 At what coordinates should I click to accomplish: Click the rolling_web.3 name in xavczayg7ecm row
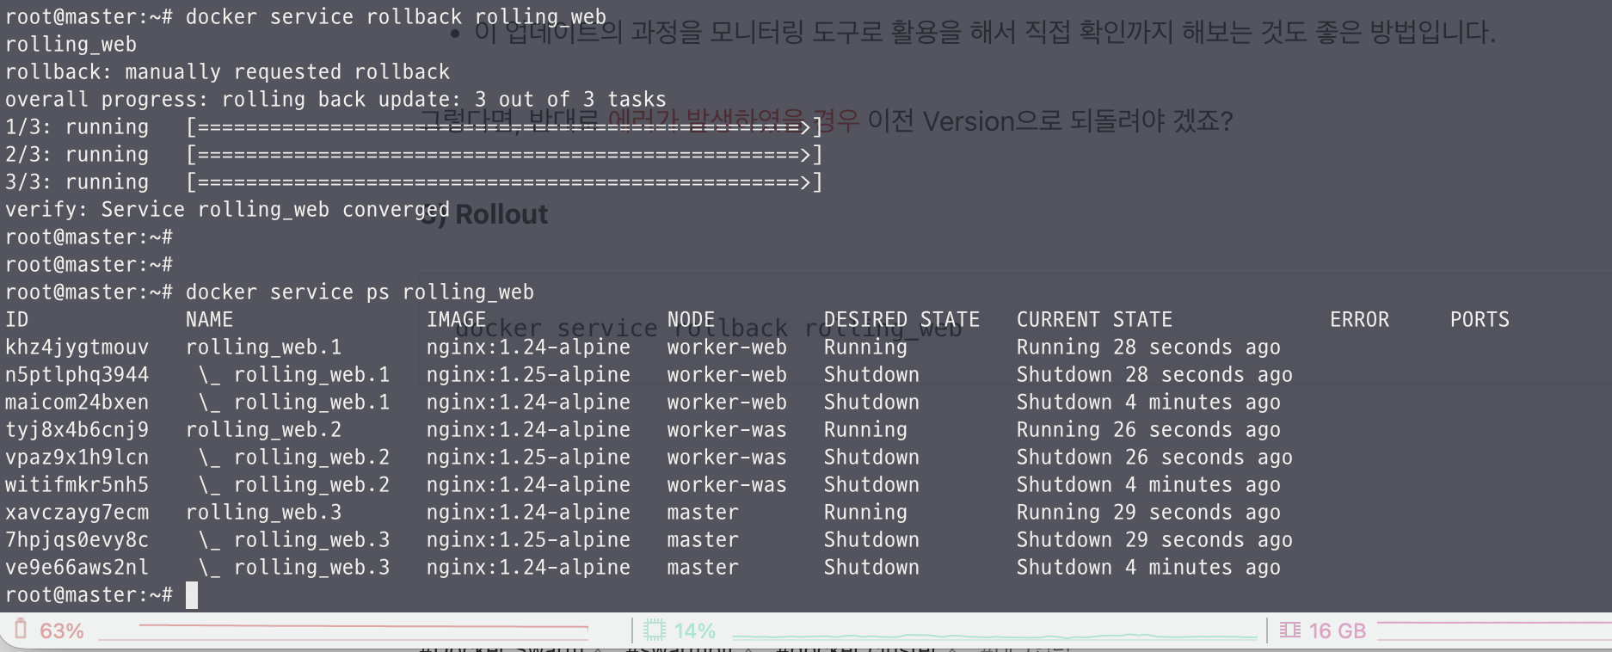pos(263,513)
